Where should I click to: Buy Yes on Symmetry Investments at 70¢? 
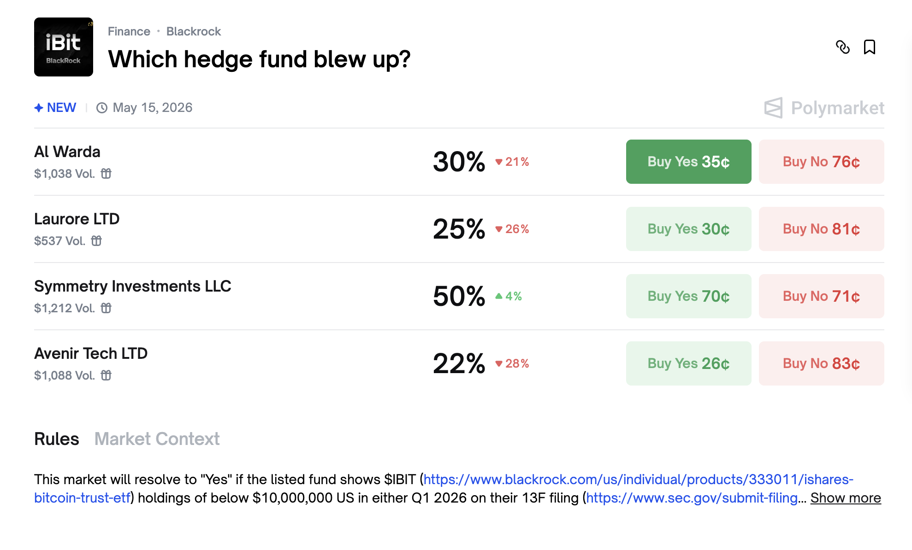click(x=688, y=296)
